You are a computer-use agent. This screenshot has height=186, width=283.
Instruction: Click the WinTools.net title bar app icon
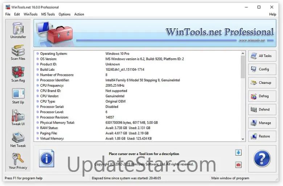click(x=8, y=7)
